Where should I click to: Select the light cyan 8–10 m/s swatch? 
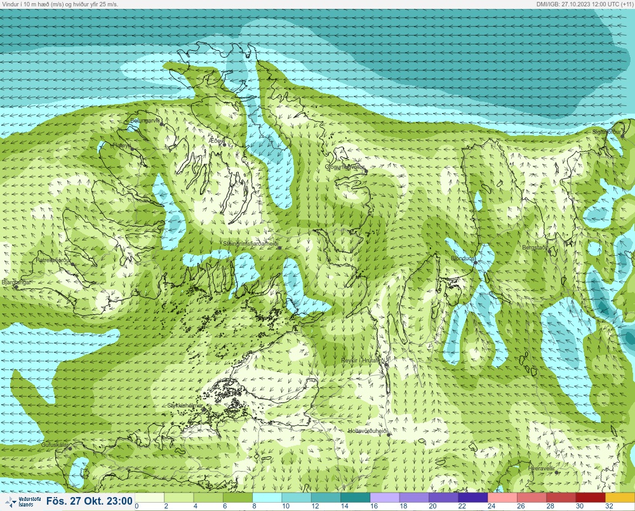pos(267,498)
